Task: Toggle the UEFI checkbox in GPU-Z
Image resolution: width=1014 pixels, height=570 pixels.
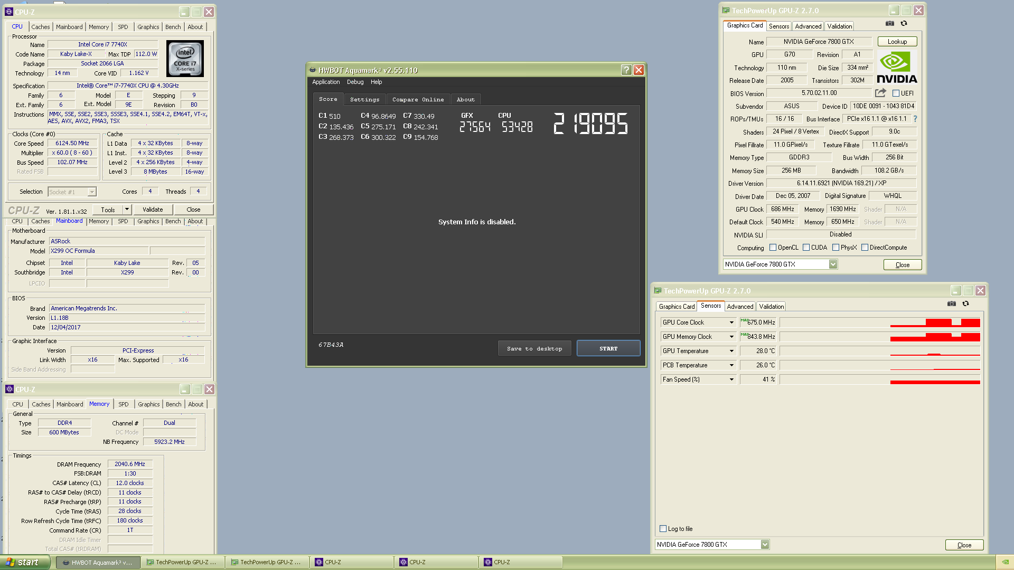Action: [896, 93]
